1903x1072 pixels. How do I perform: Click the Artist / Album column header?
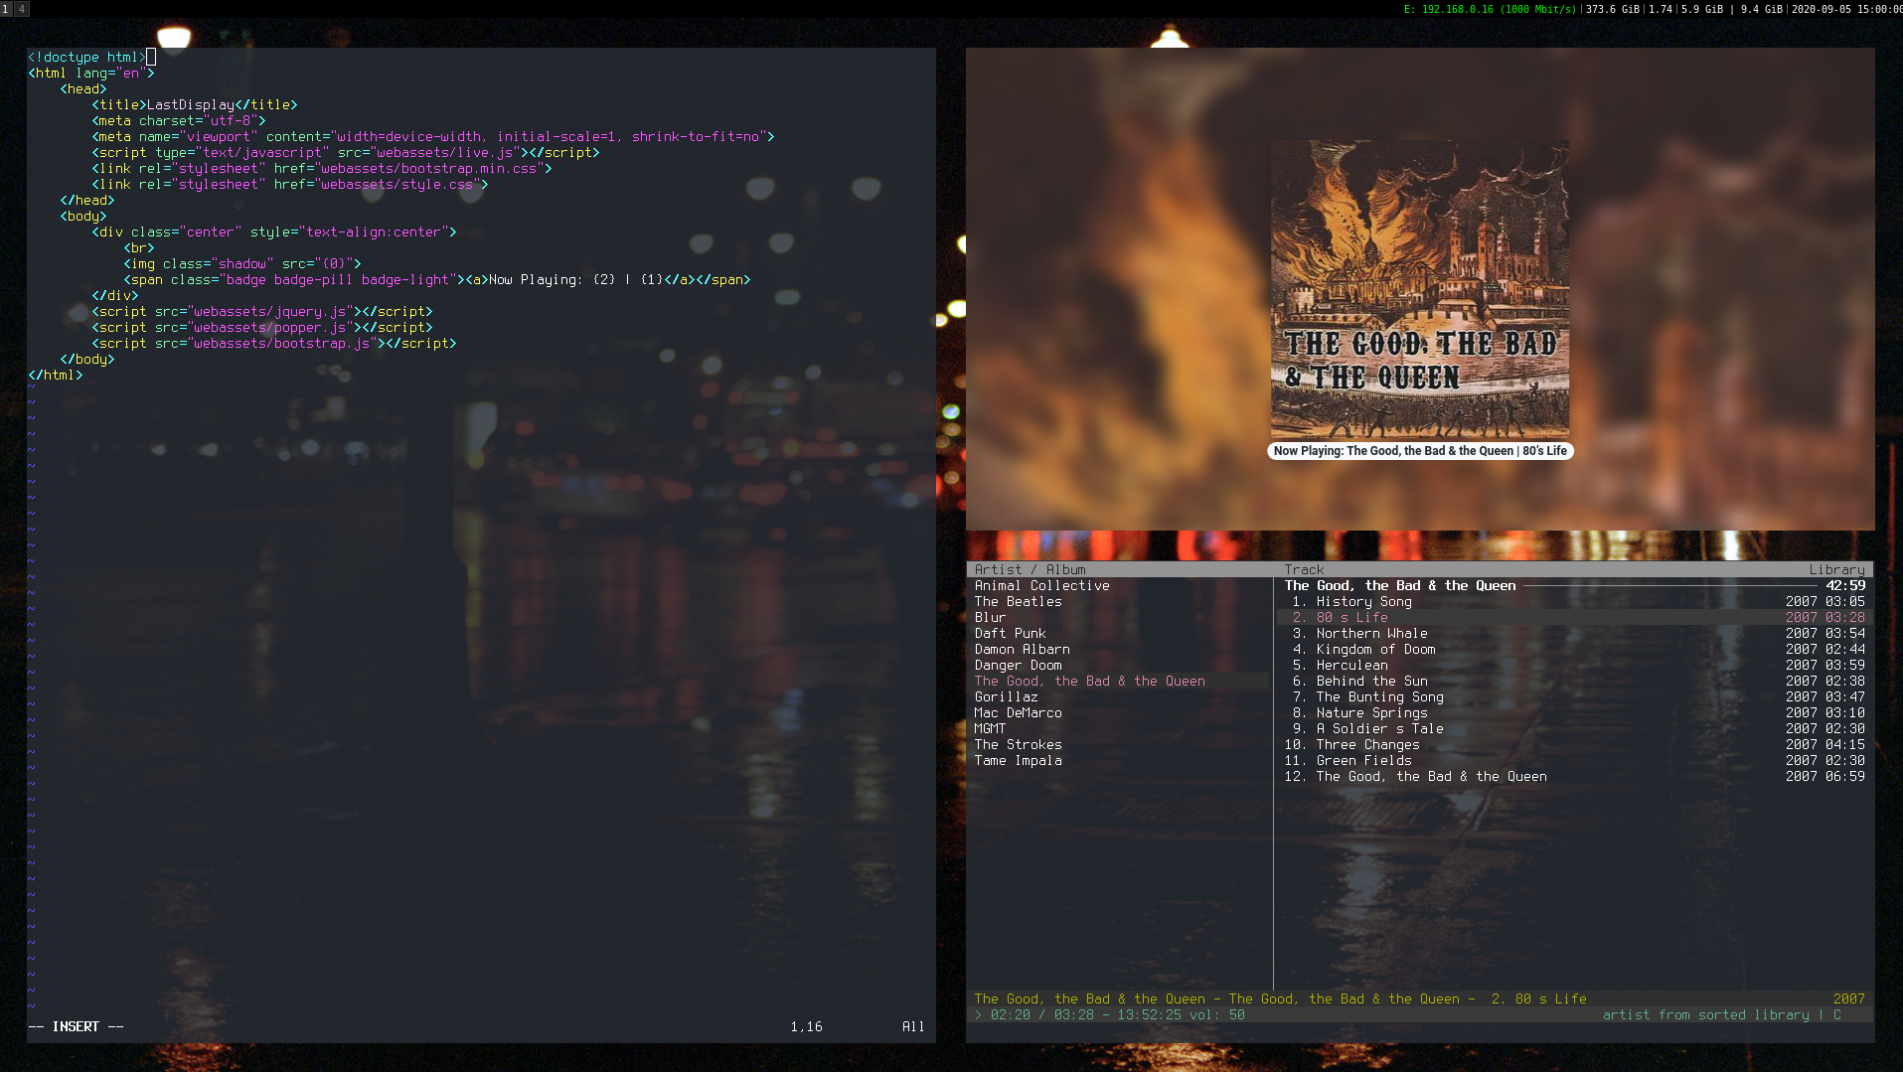point(1030,570)
